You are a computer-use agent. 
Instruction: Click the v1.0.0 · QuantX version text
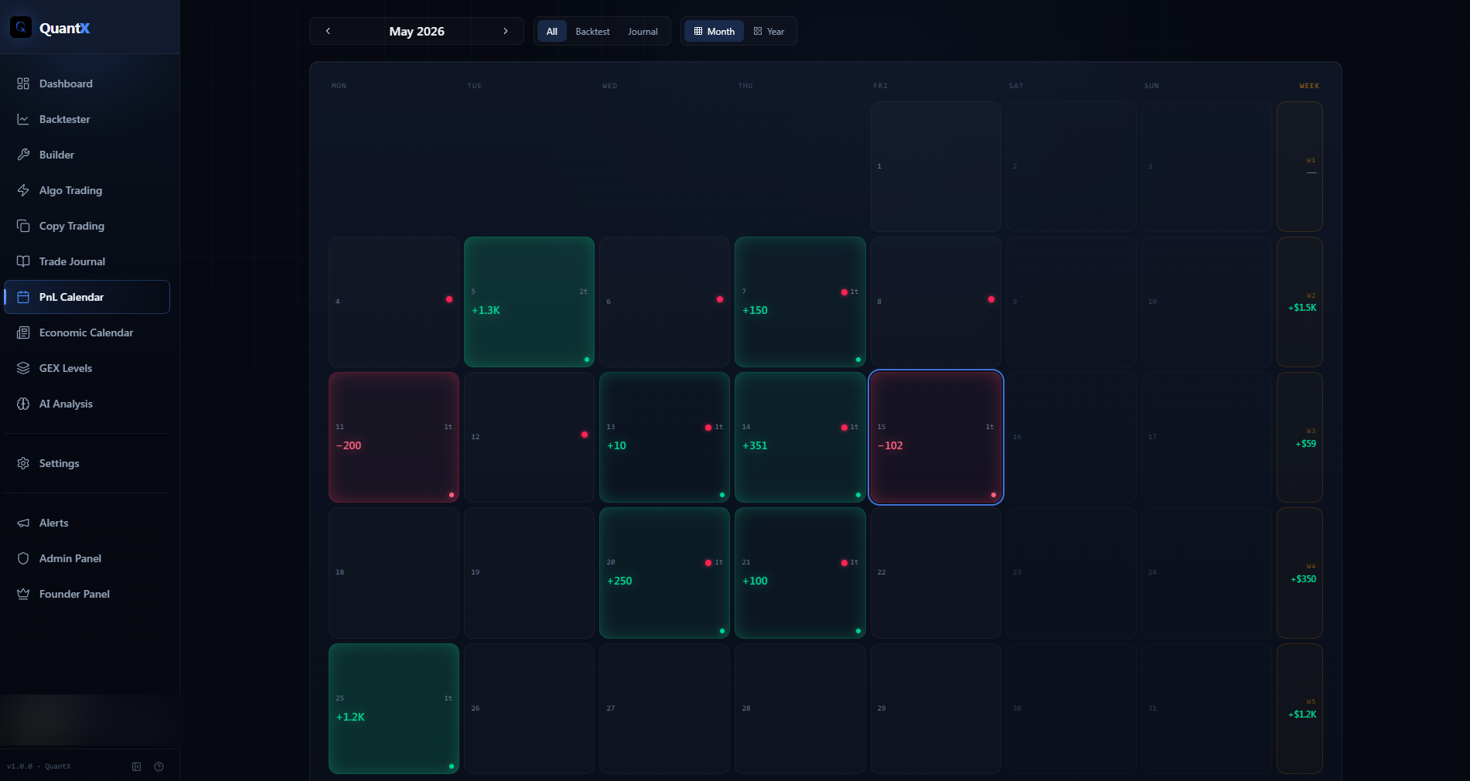point(39,766)
